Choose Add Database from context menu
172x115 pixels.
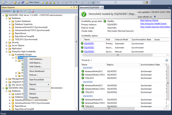coord(36,59)
